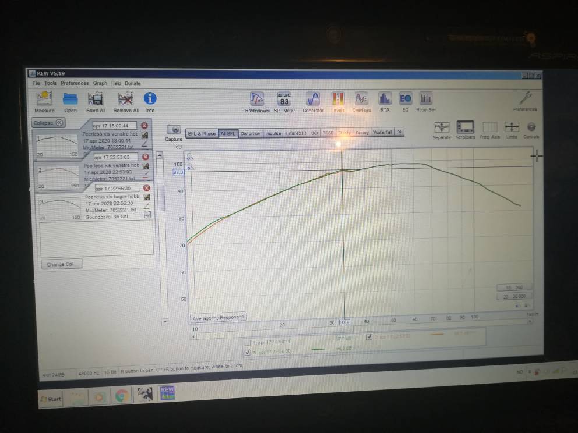Open the Levels meter tool
578x433 pixels.
point(338,102)
